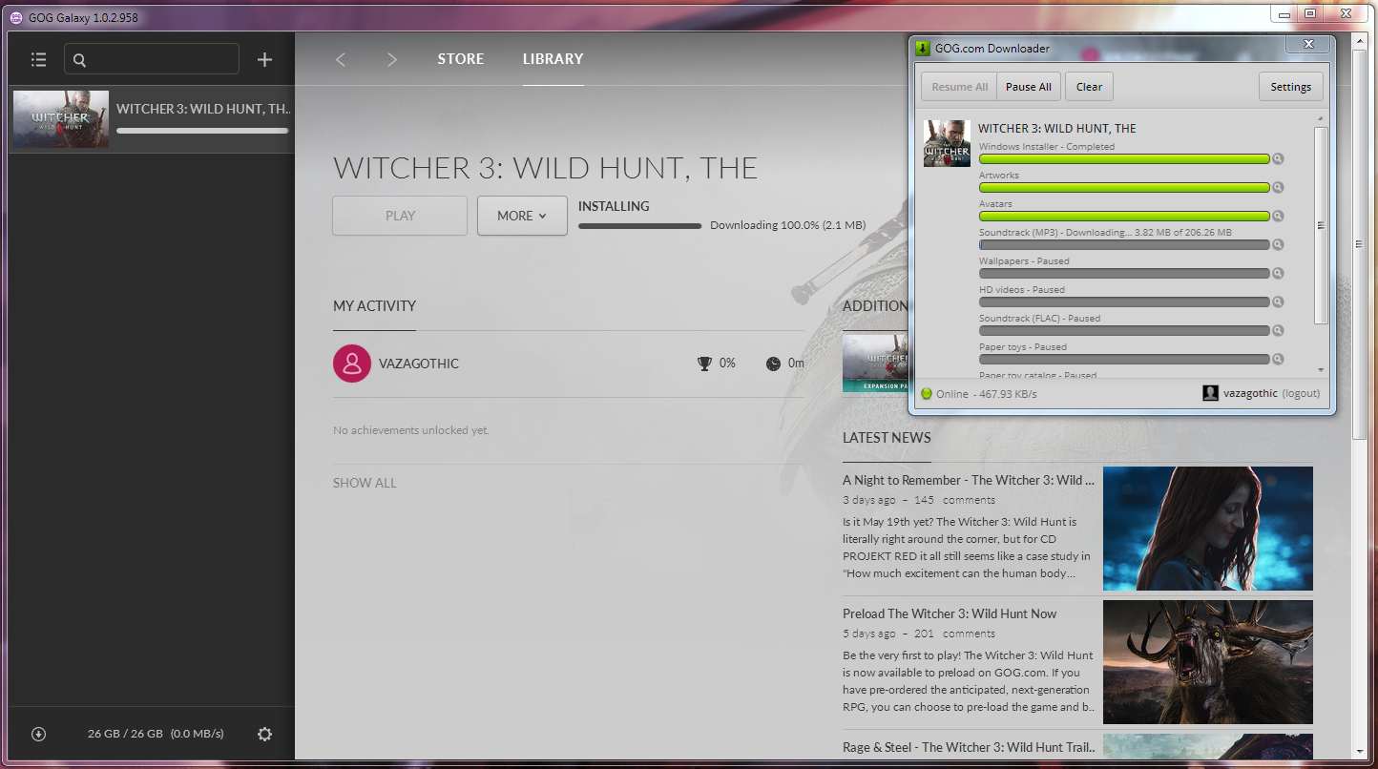The image size is (1378, 769).
Task: Click the MY ACTIVITY heading
Action: click(374, 306)
